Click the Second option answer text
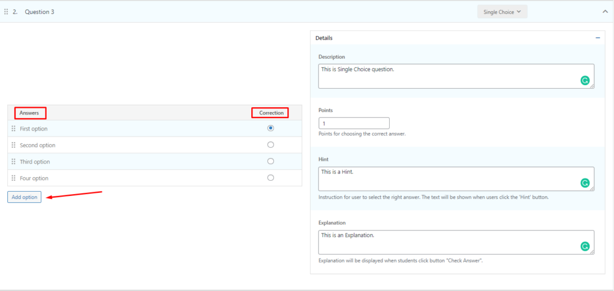The width and height of the screenshot is (614, 291). [x=38, y=145]
